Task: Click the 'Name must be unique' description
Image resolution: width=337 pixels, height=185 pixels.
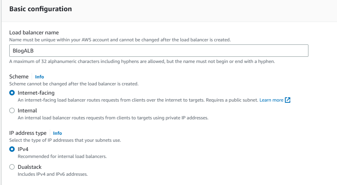Action: tap(120, 40)
